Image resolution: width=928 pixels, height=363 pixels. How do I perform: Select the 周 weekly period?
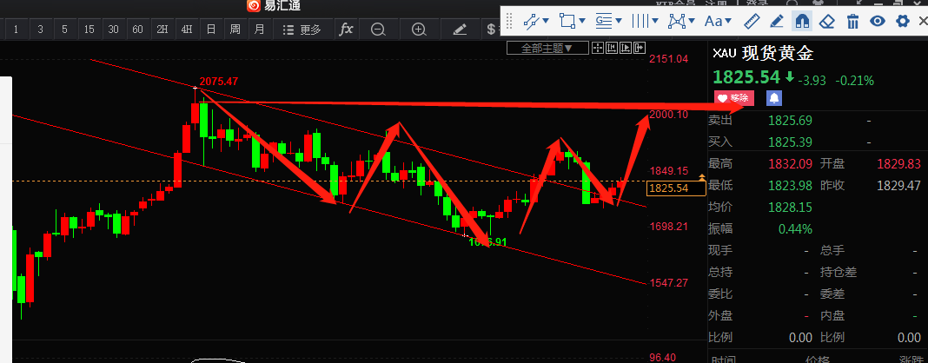click(x=235, y=29)
